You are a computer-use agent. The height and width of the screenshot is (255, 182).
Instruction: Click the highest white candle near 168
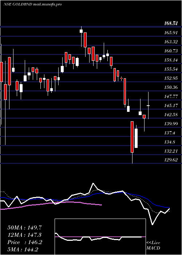pos(81,31)
